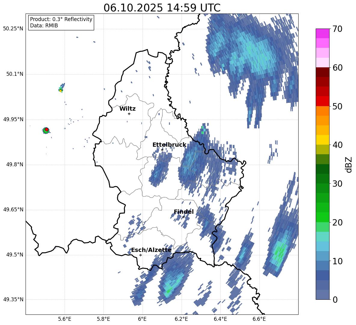Click the Esch/Alzette station cross marker
The height and width of the screenshot is (325, 356).
click(x=140, y=255)
